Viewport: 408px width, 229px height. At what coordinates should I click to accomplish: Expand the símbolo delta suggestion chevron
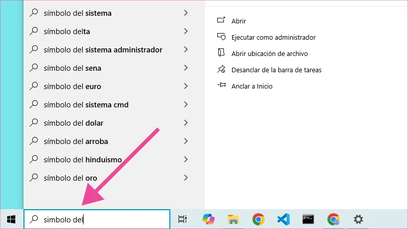pos(186,31)
